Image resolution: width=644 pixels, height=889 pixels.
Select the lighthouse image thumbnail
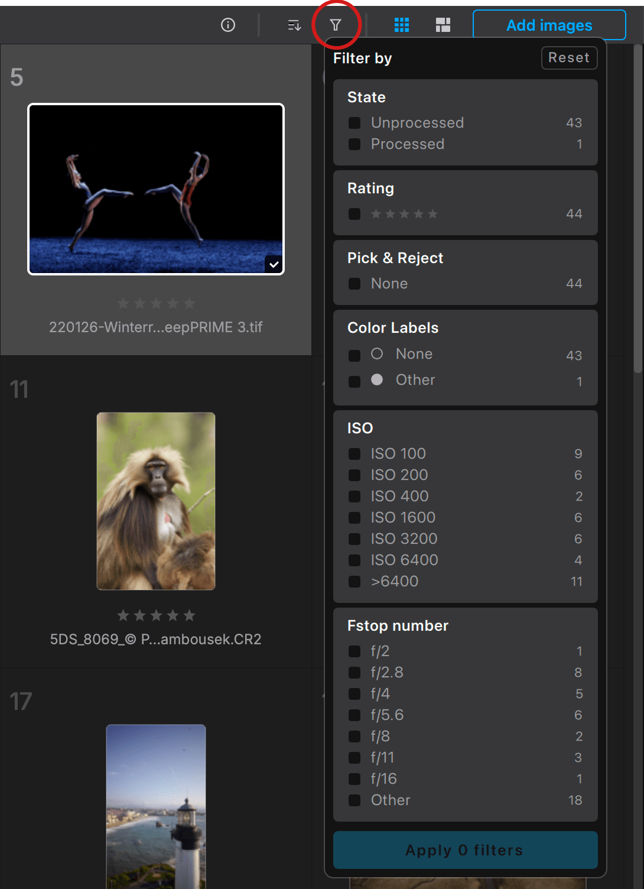pos(156,806)
